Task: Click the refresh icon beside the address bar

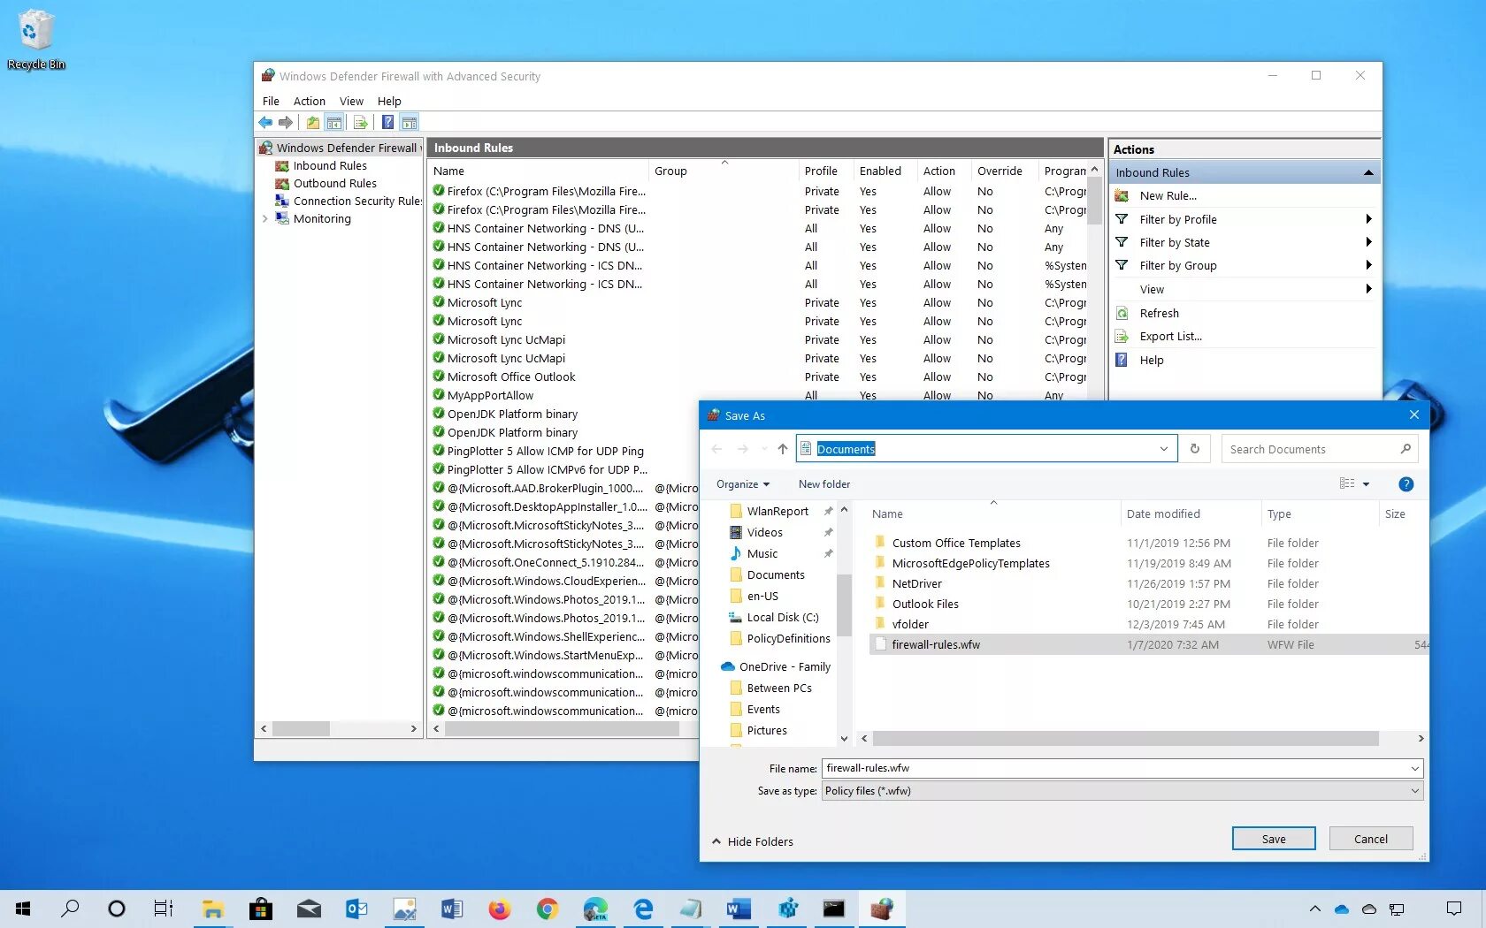Action: 1194,449
